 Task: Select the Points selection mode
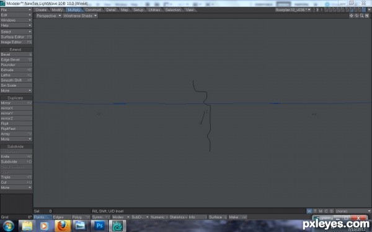coord(42,217)
